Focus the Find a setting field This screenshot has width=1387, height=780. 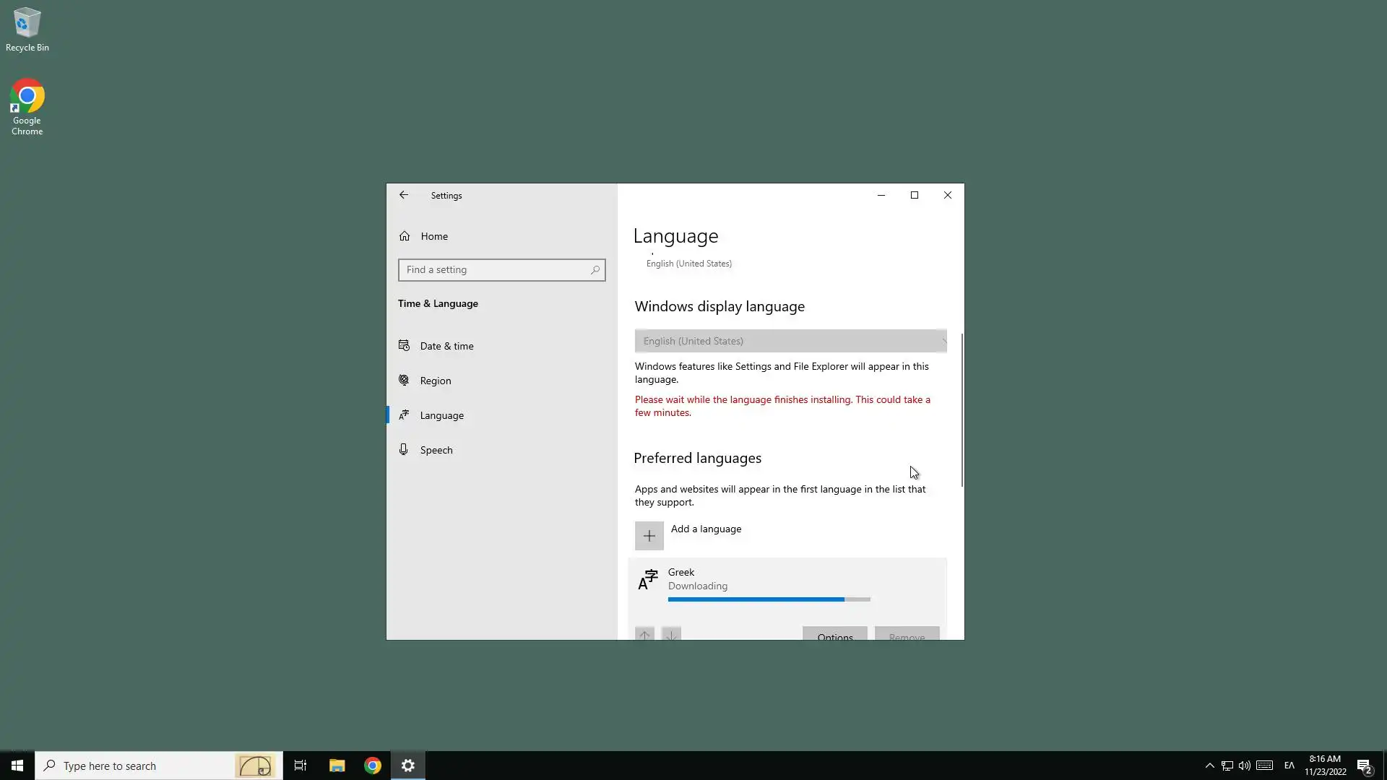496,270
